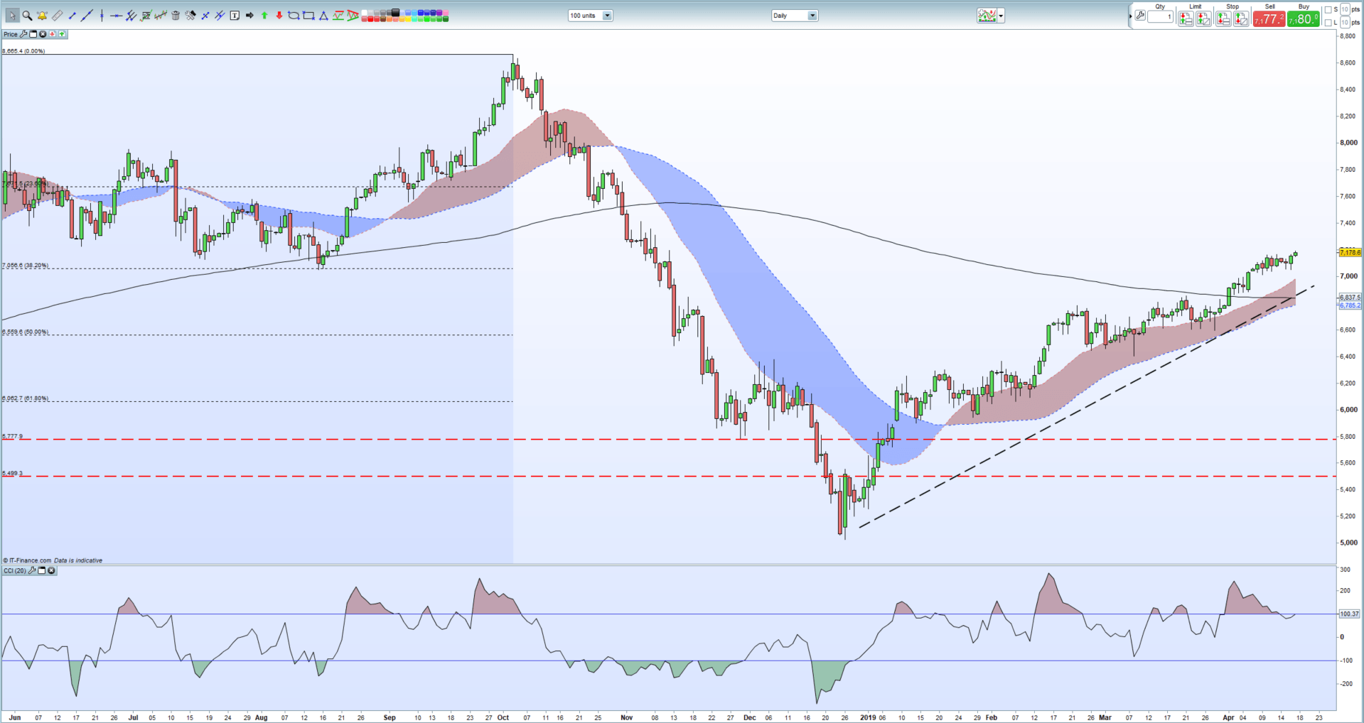1364x723 pixels.
Task: Detach the Price panel window
Action: coord(33,34)
